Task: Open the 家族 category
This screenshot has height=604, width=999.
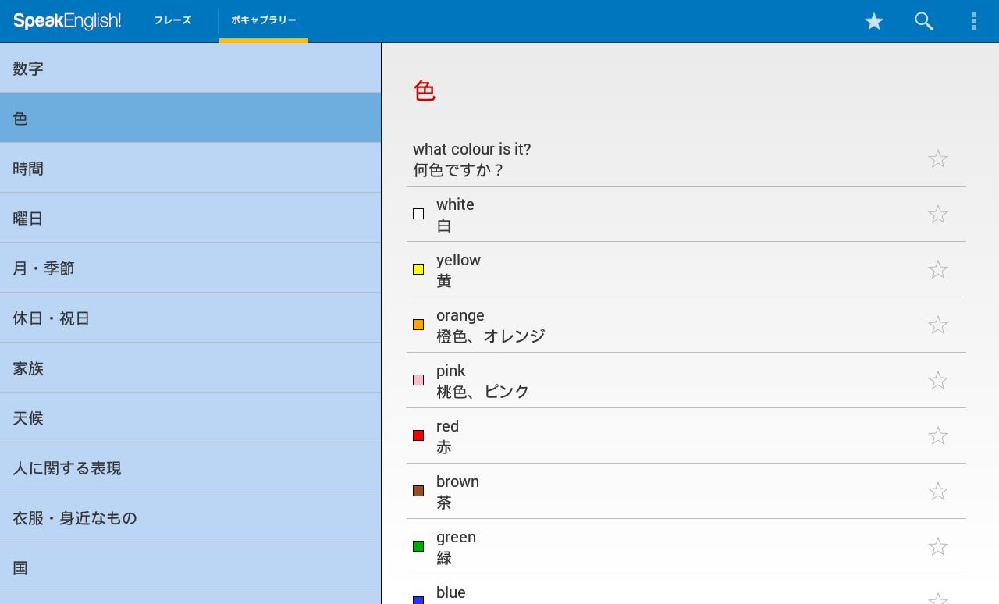Action: click(190, 368)
